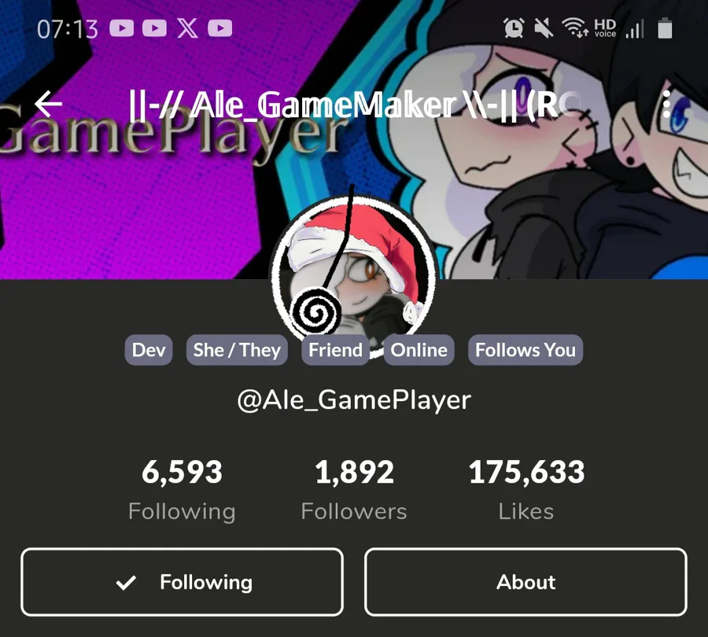Select the Dev tag
Viewport: 708px width, 637px height.
pos(149,350)
